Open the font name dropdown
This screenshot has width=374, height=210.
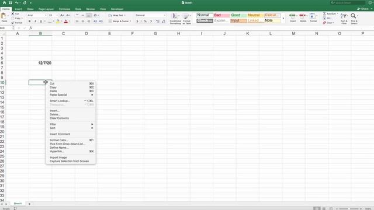click(x=46, y=15)
